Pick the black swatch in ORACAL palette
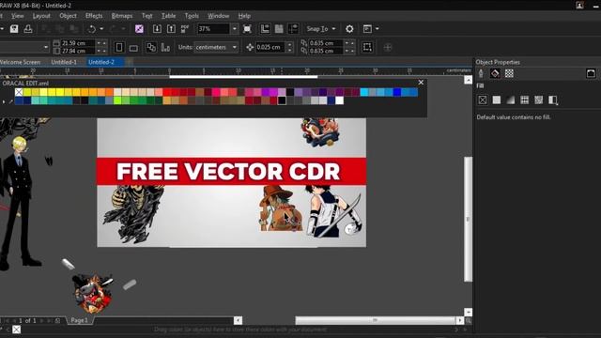 point(282,100)
